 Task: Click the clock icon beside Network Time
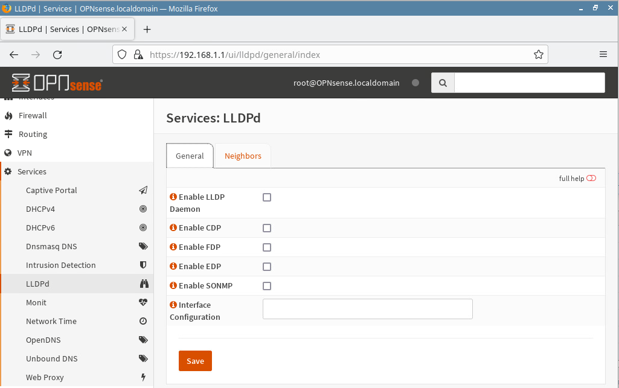point(143,321)
